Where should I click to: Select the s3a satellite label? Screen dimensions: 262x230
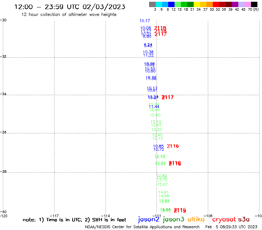pyautogui.click(x=244, y=219)
